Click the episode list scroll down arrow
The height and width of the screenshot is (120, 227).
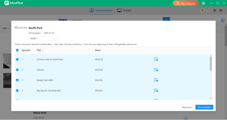(211, 98)
